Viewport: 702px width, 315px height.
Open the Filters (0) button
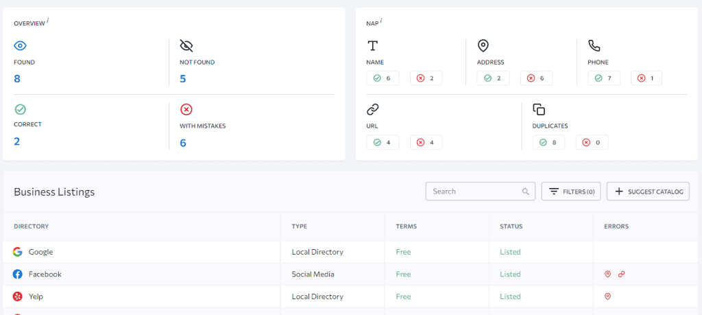(571, 191)
